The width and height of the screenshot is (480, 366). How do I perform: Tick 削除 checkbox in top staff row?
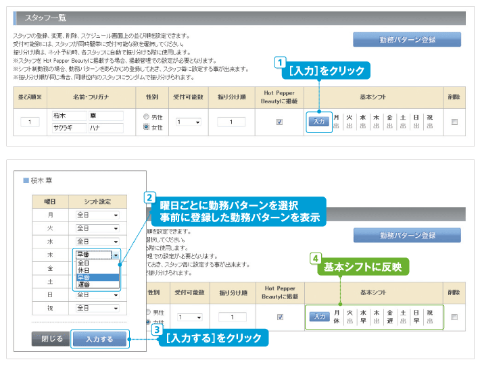tap(454, 122)
